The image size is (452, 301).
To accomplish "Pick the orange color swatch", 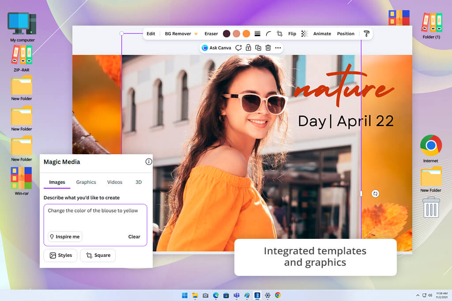I will (246, 33).
